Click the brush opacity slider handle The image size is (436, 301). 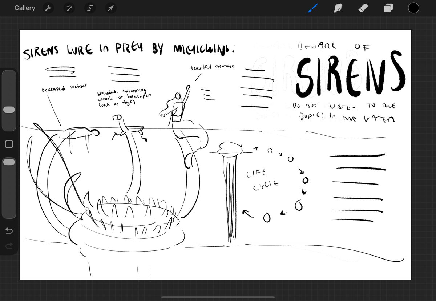(x=9, y=162)
